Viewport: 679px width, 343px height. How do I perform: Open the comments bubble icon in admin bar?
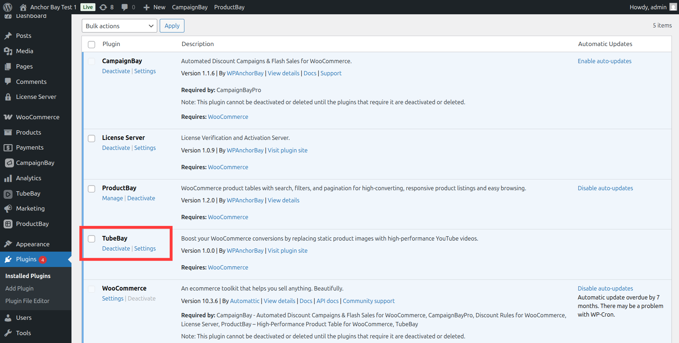[125, 7]
